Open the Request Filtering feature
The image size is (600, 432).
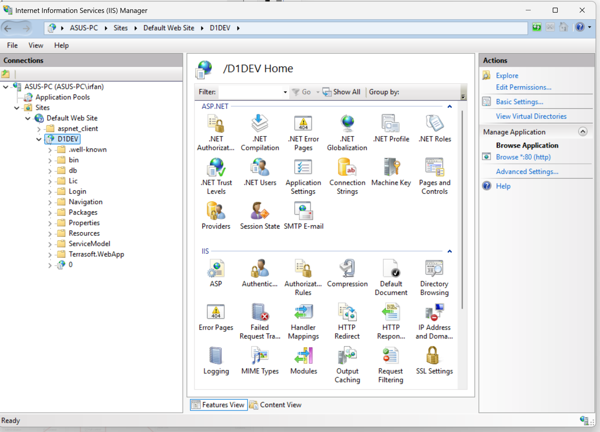click(390, 356)
